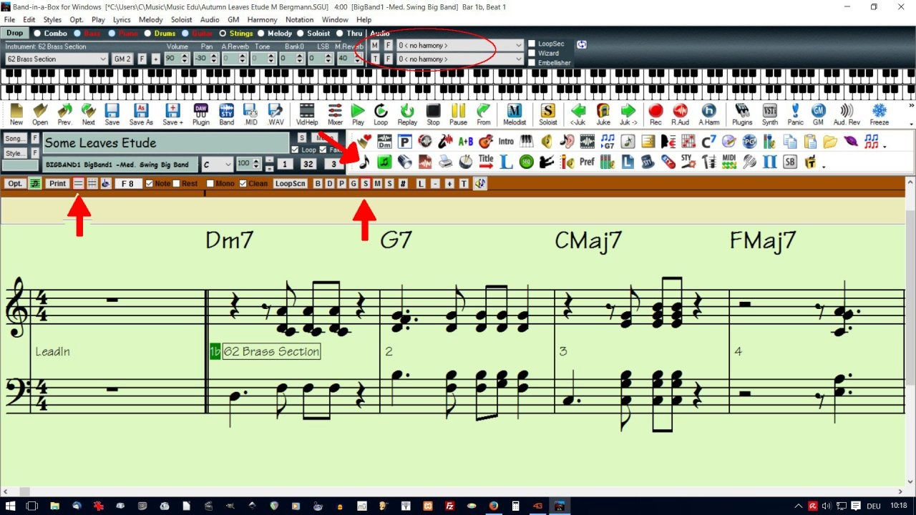
Task: Open the Notation menu
Action: (x=299, y=19)
